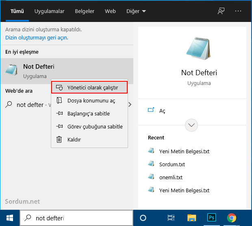Click the large Notepad icon in preview pane

click(x=199, y=49)
